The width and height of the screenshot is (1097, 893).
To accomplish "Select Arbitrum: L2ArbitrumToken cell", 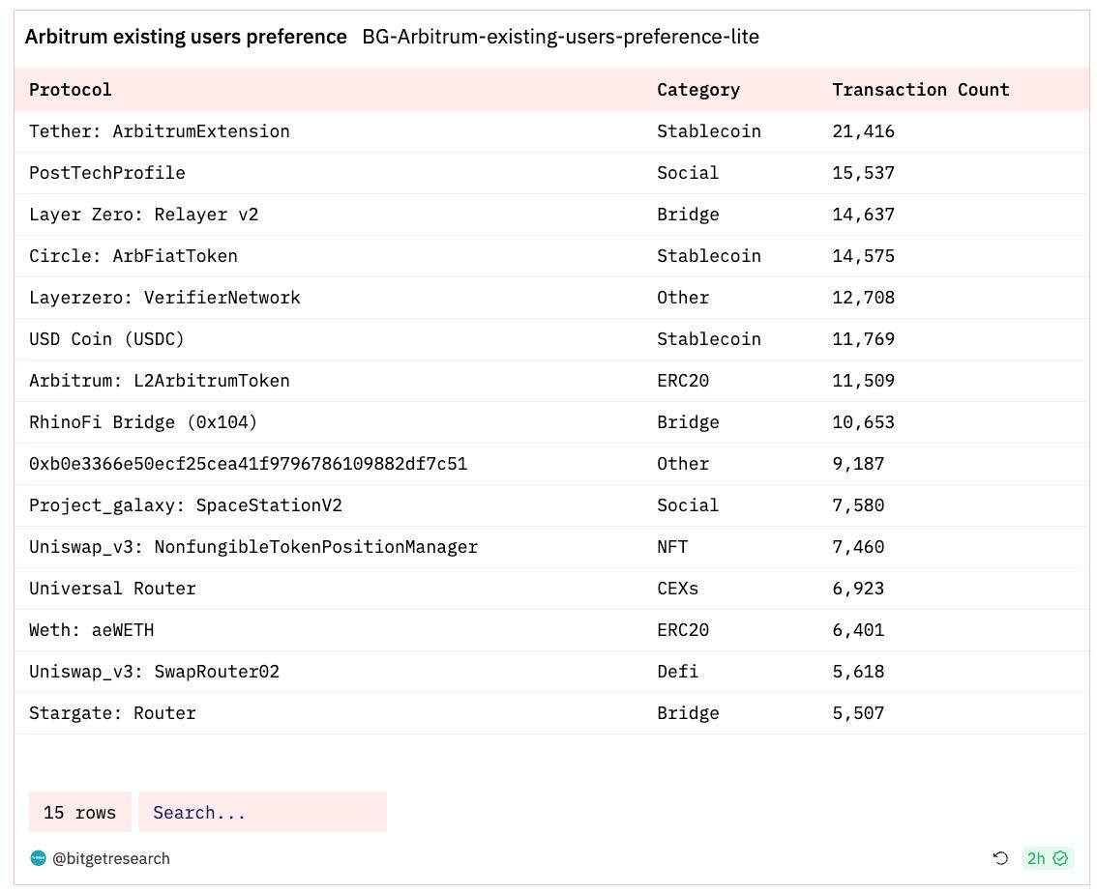I will (x=159, y=381).
